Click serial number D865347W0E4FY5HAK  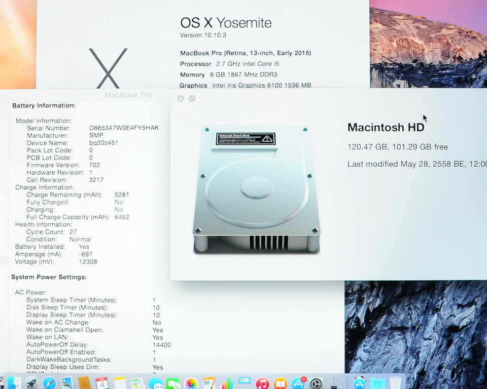click(124, 128)
